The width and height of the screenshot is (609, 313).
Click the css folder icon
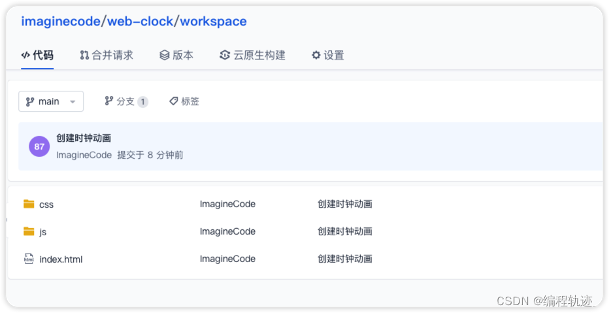[x=29, y=204]
